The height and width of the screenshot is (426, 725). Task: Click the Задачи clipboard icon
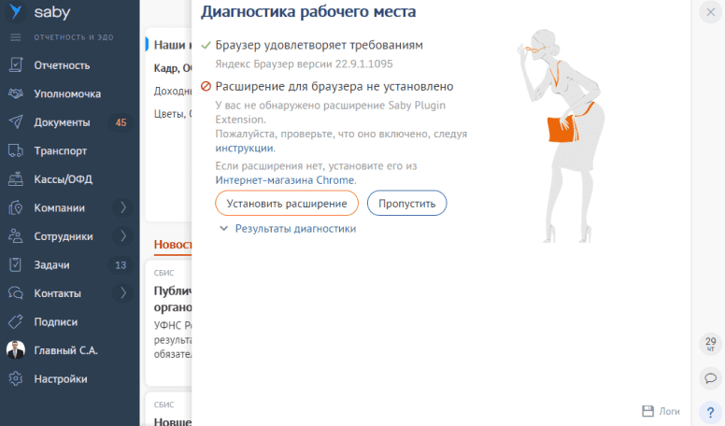click(16, 264)
